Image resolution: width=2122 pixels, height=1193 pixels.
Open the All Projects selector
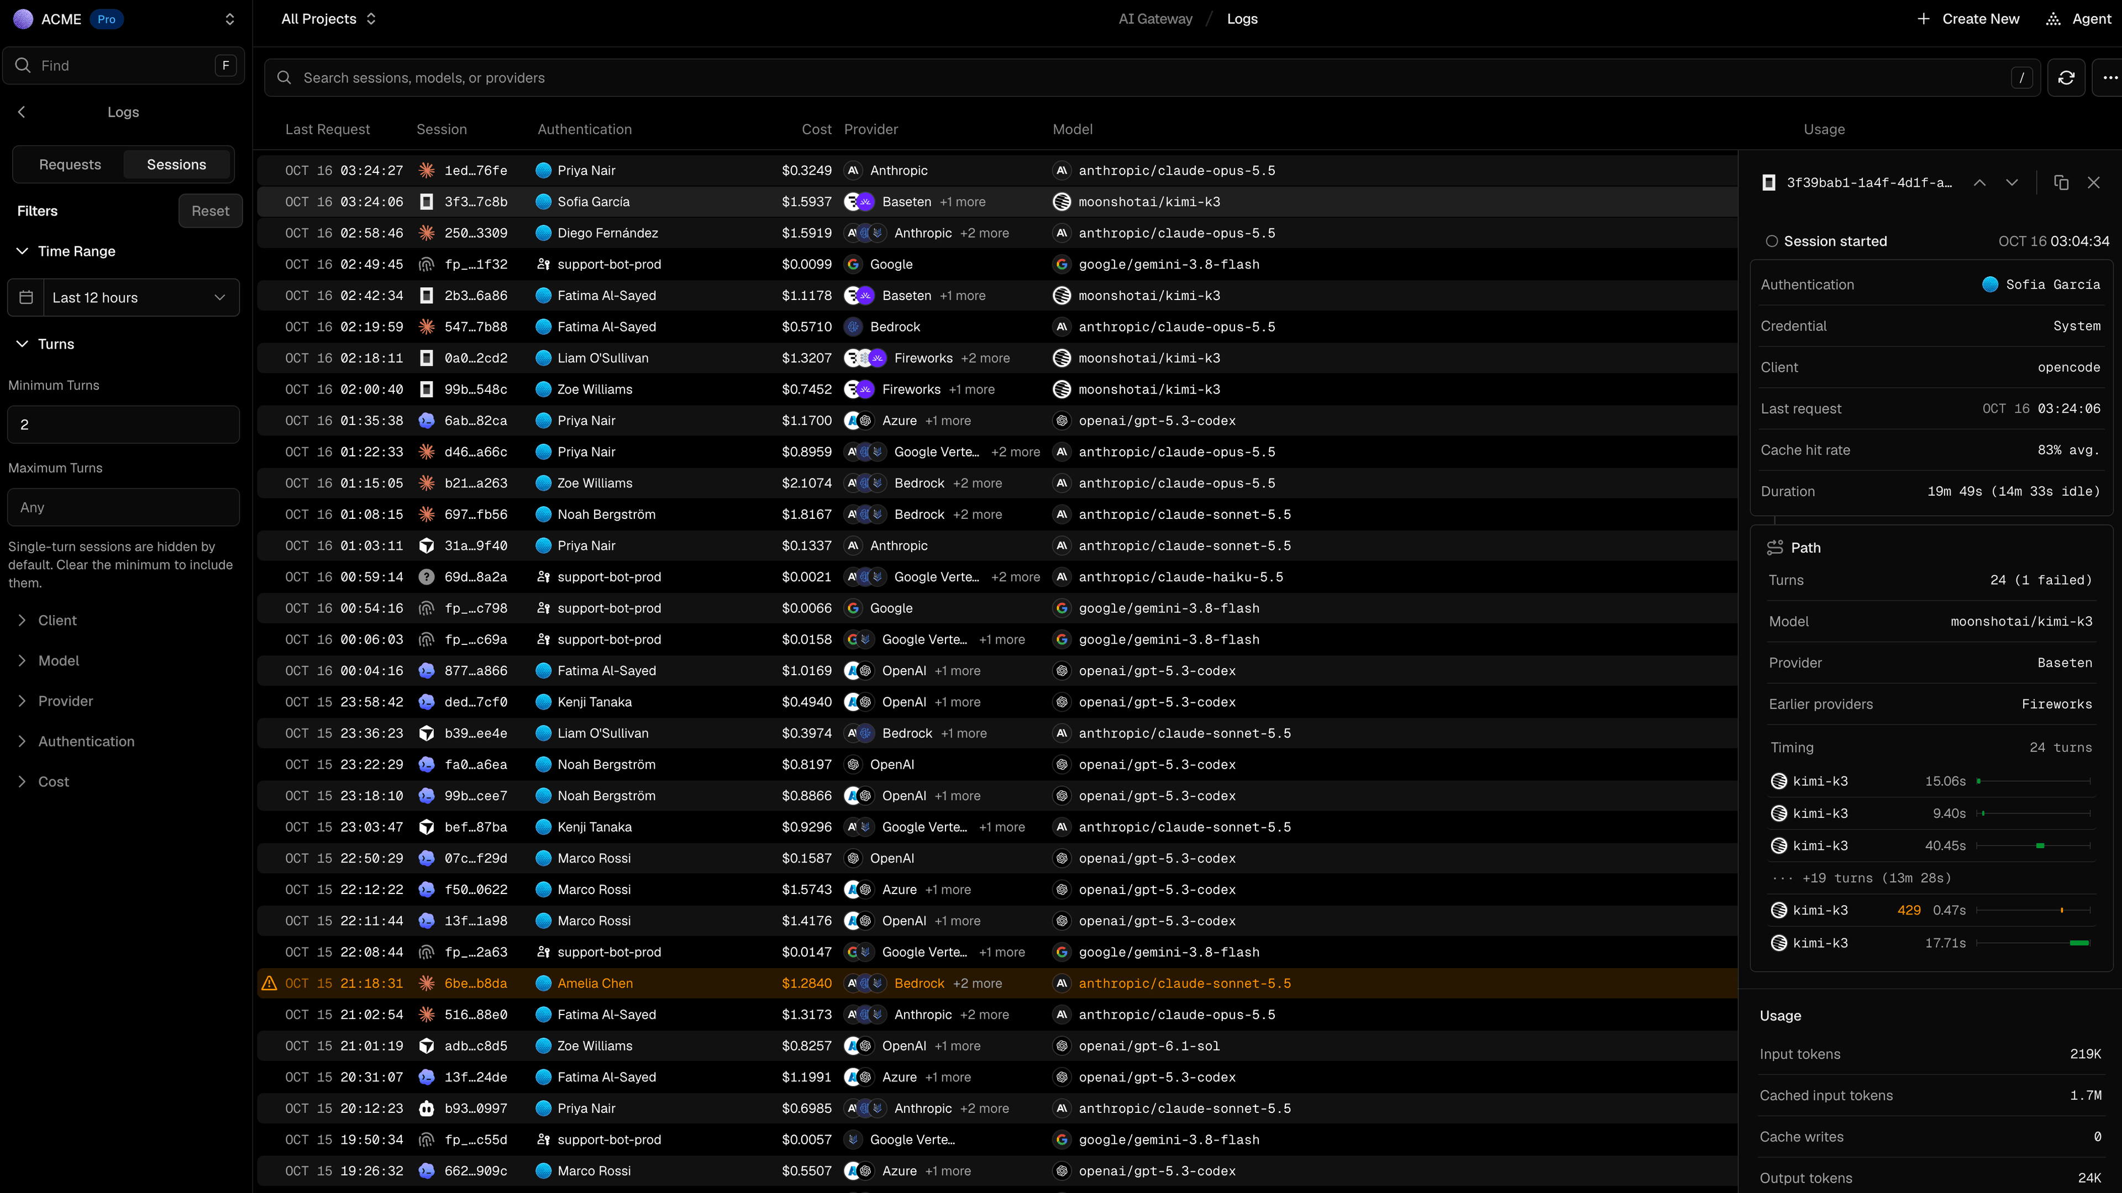click(329, 19)
